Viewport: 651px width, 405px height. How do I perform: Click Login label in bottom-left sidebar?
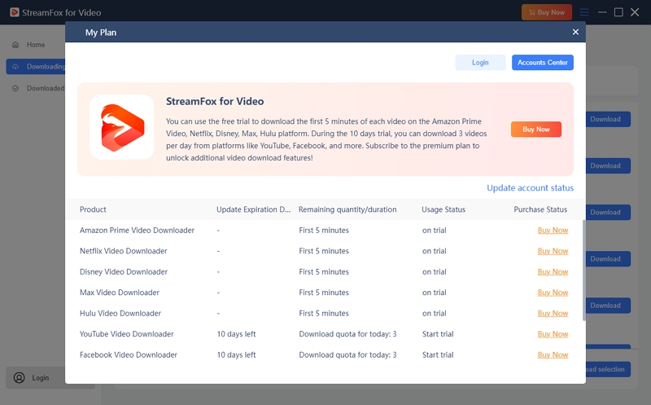[40, 378]
